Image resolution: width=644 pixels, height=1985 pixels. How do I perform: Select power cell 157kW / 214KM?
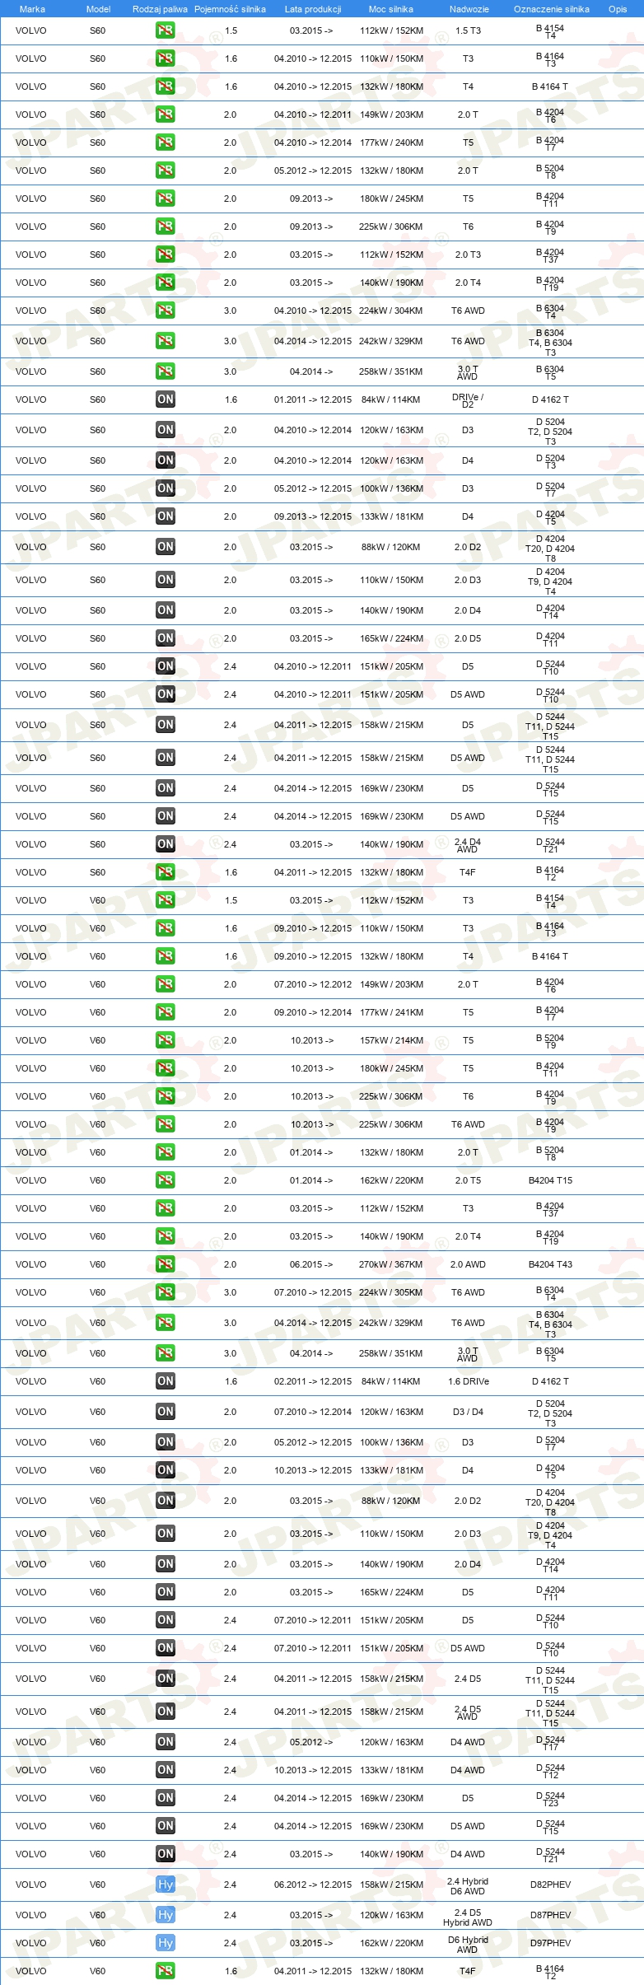(x=391, y=1040)
